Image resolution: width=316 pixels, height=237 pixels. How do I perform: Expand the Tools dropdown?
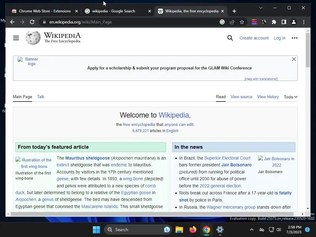click(x=291, y=97)
